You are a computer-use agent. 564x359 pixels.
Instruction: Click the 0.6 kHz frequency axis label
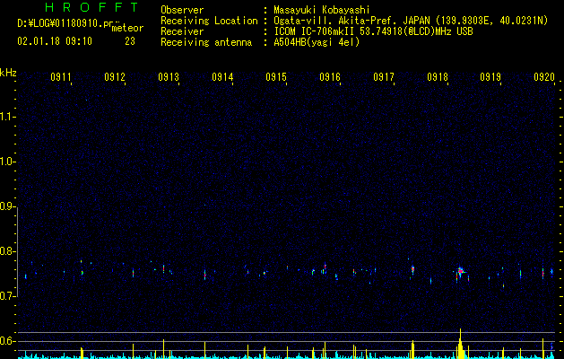[x=8, y=341]
